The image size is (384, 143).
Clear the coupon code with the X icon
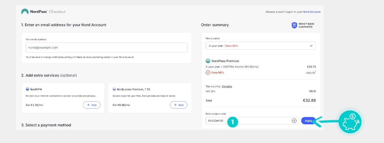tap(294, 121)
